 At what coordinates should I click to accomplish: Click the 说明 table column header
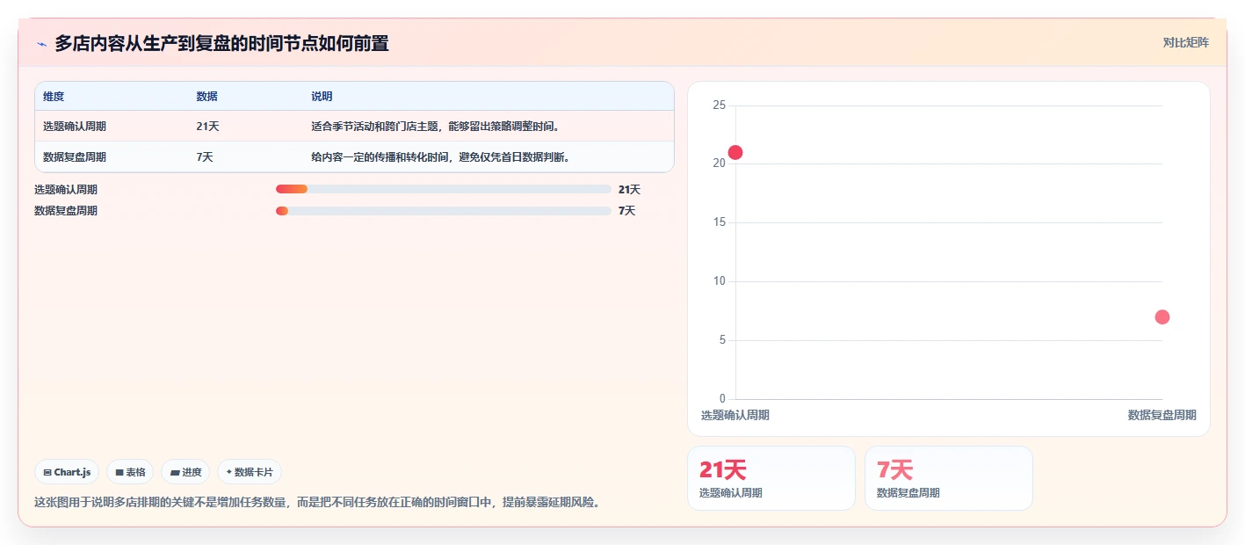click(322, 96)
